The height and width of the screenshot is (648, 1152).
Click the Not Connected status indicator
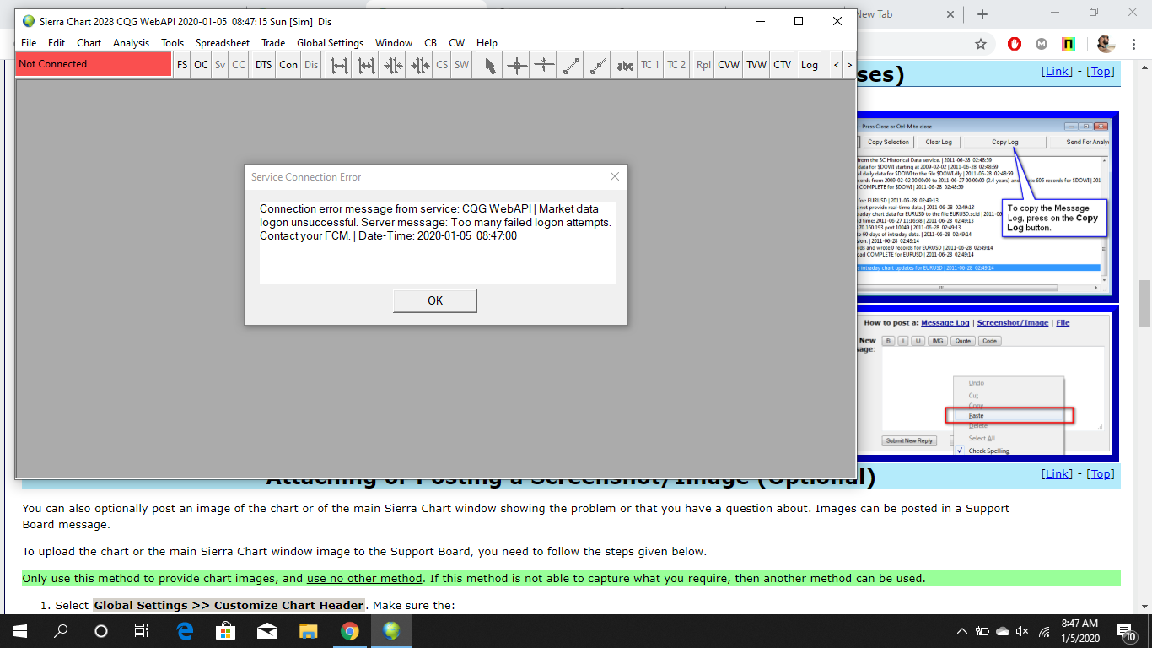(x=94, y=64)
